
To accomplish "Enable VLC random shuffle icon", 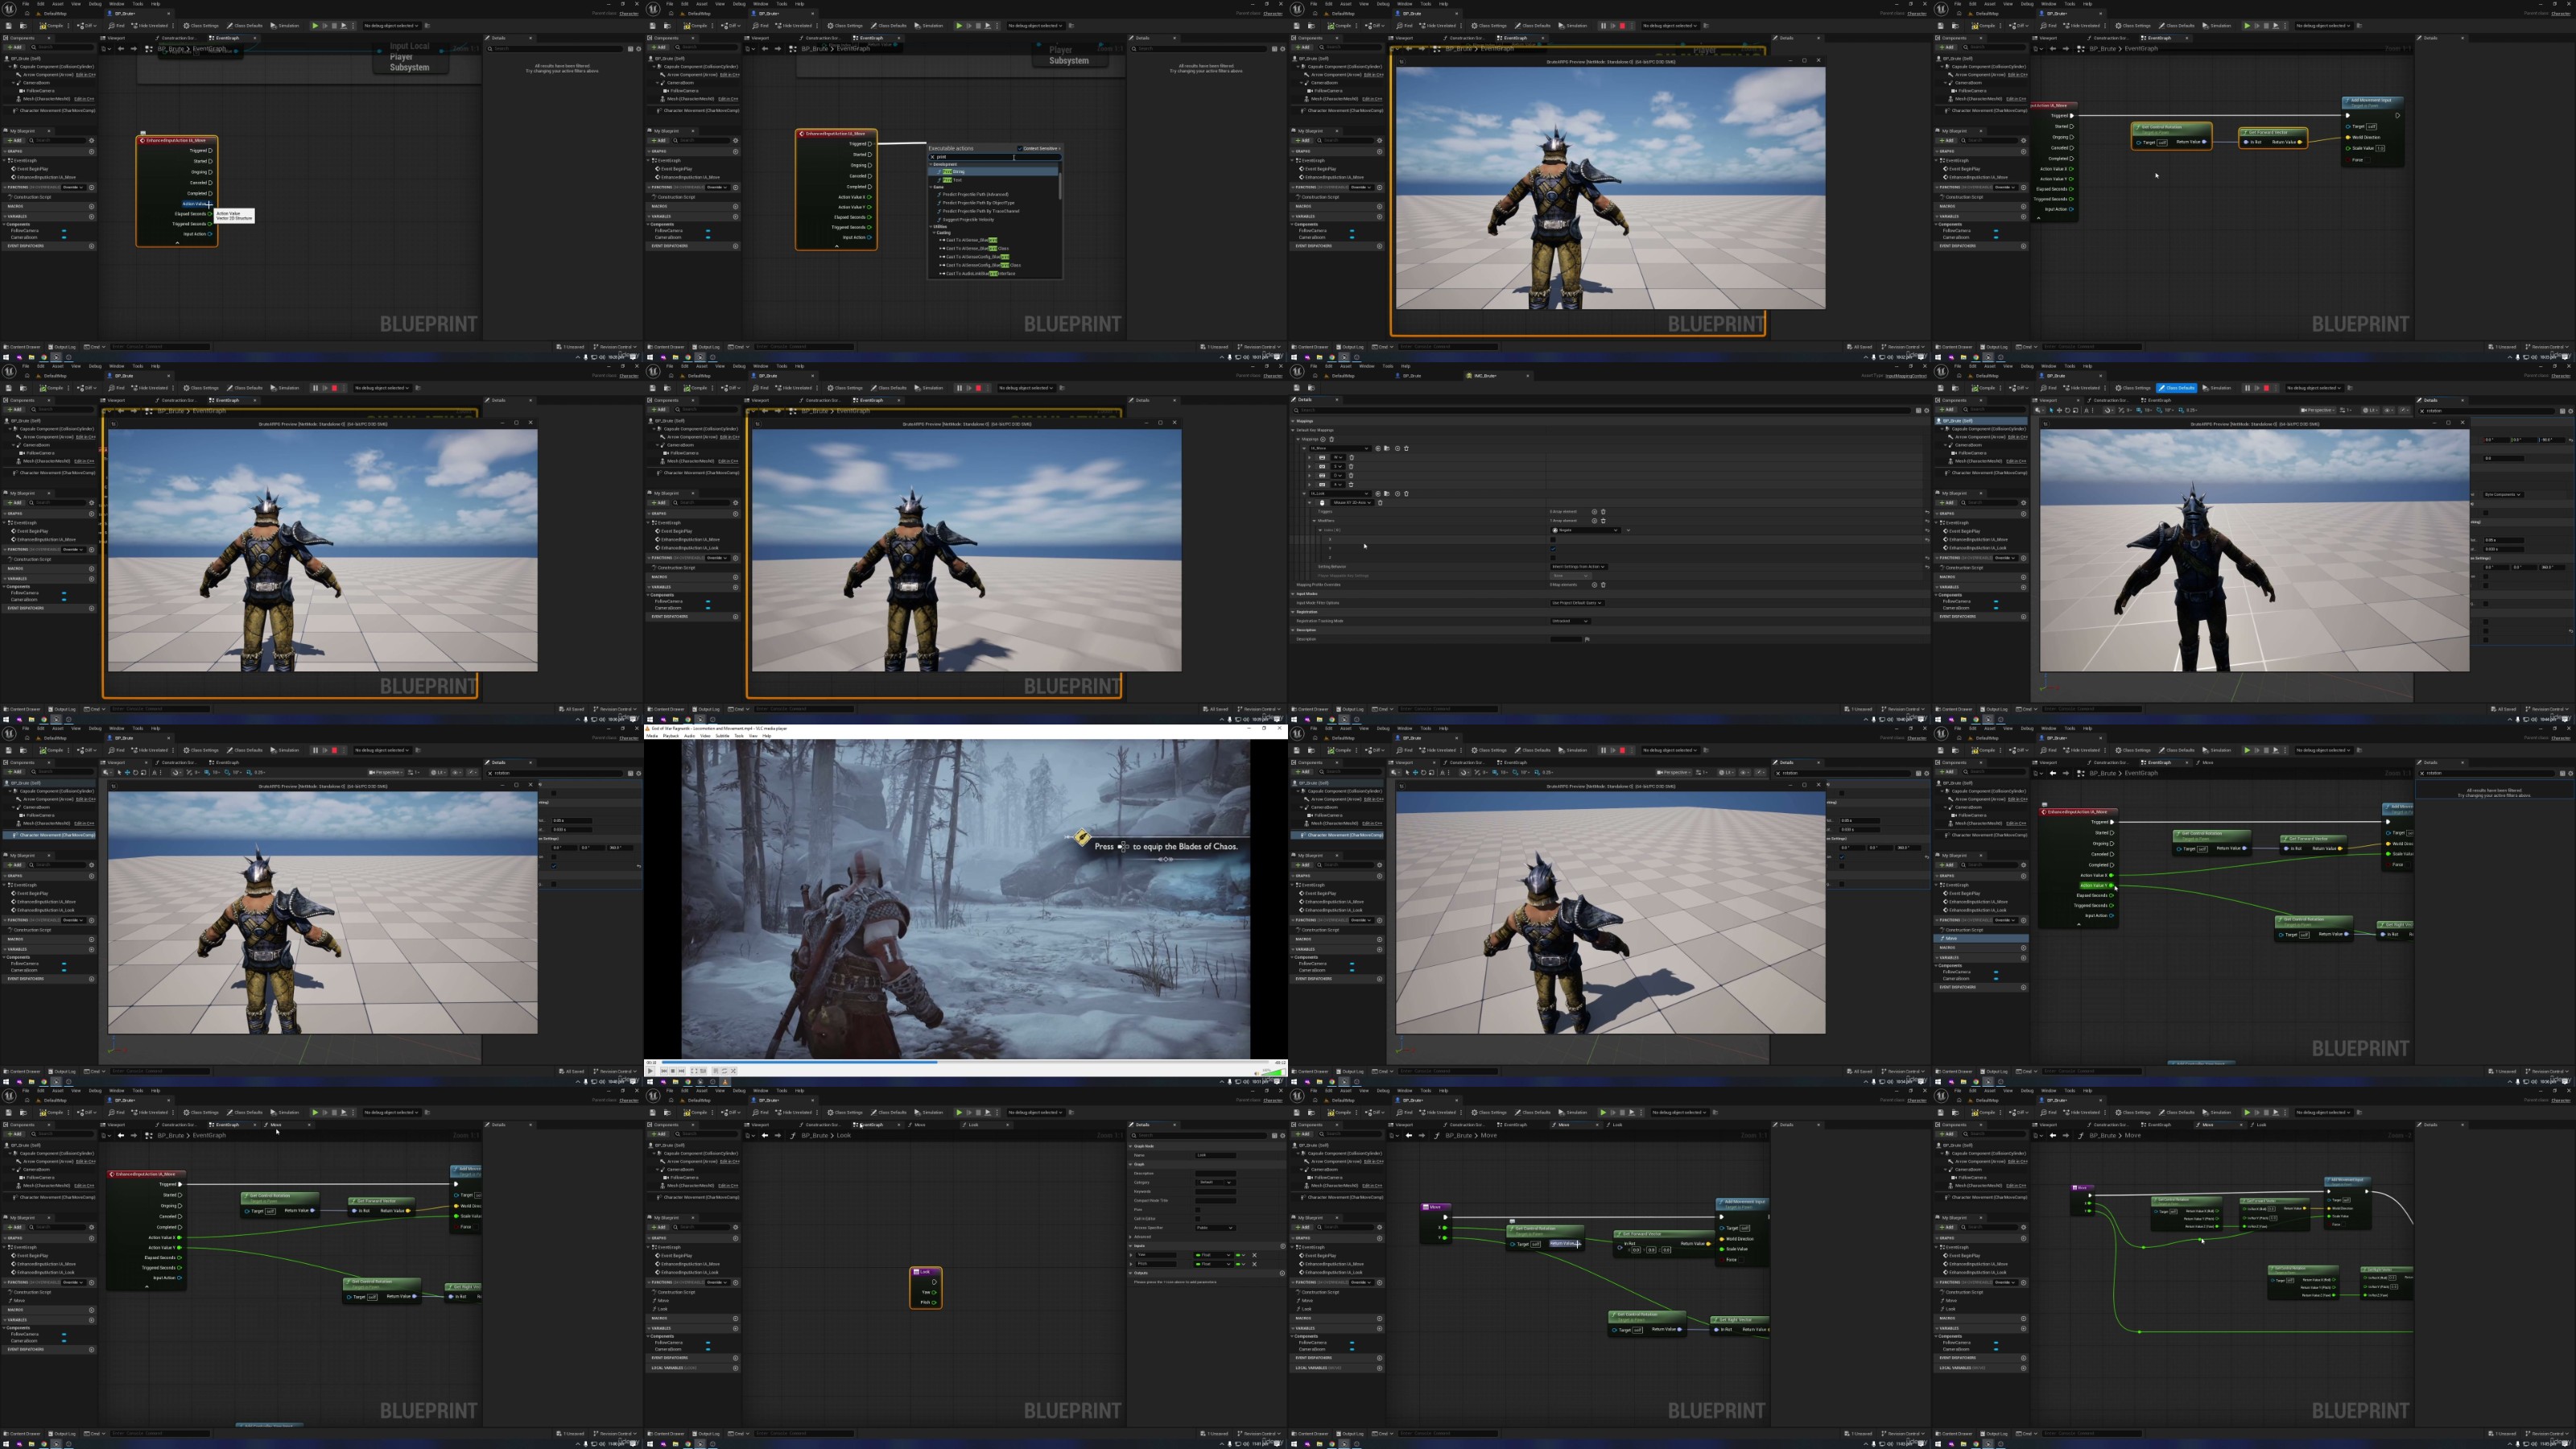I will (734, 1071).
